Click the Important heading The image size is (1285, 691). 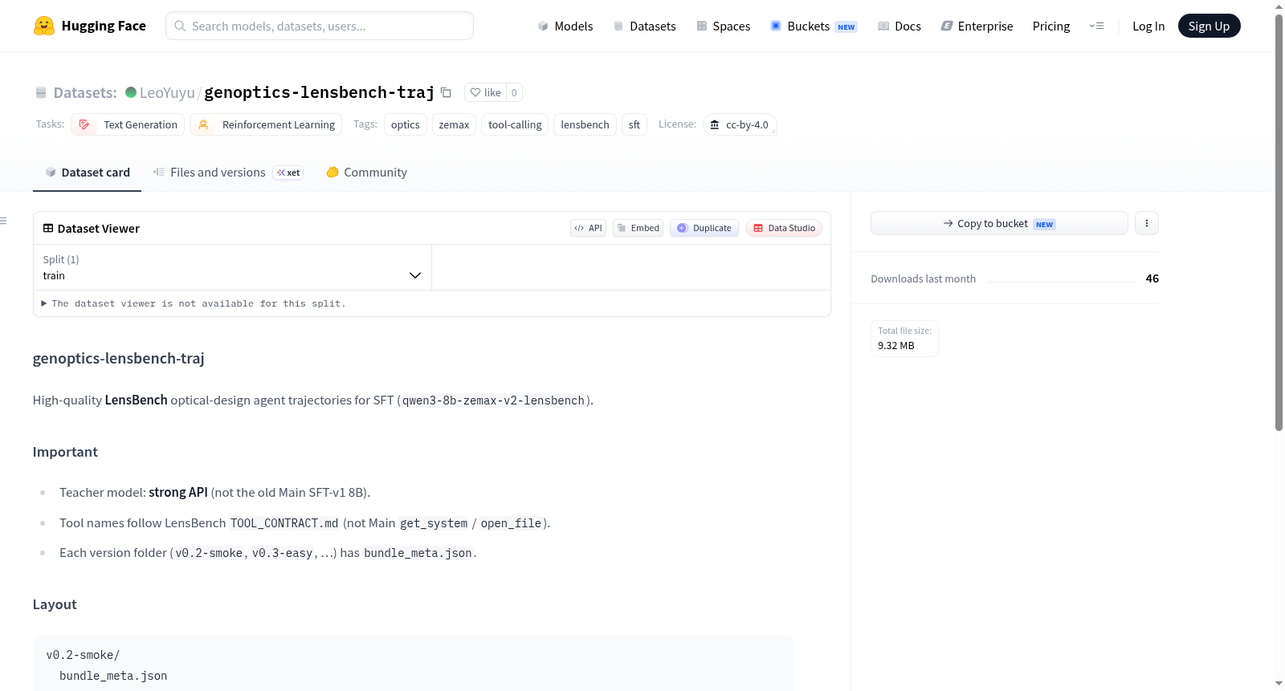coord(65,452)
